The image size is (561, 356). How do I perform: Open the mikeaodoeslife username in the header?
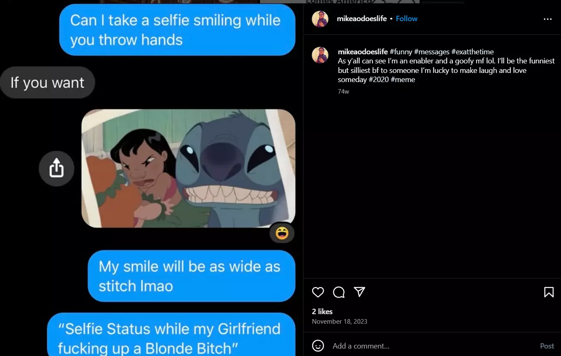pos(362,19)
